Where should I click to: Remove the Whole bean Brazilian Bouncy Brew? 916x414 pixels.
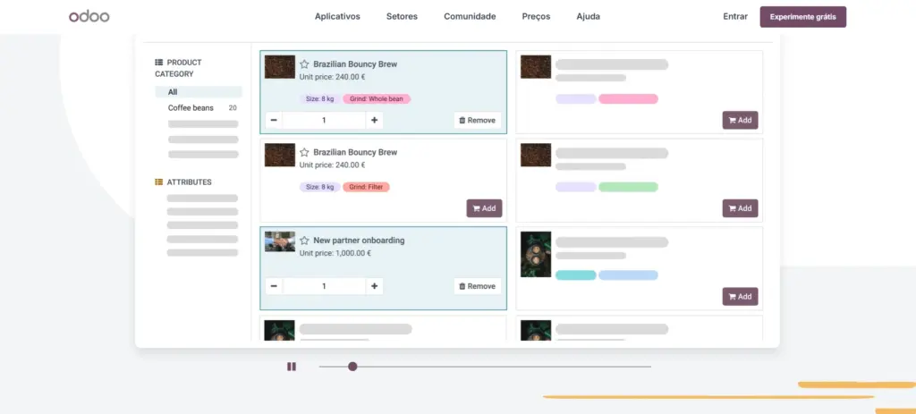478,121
